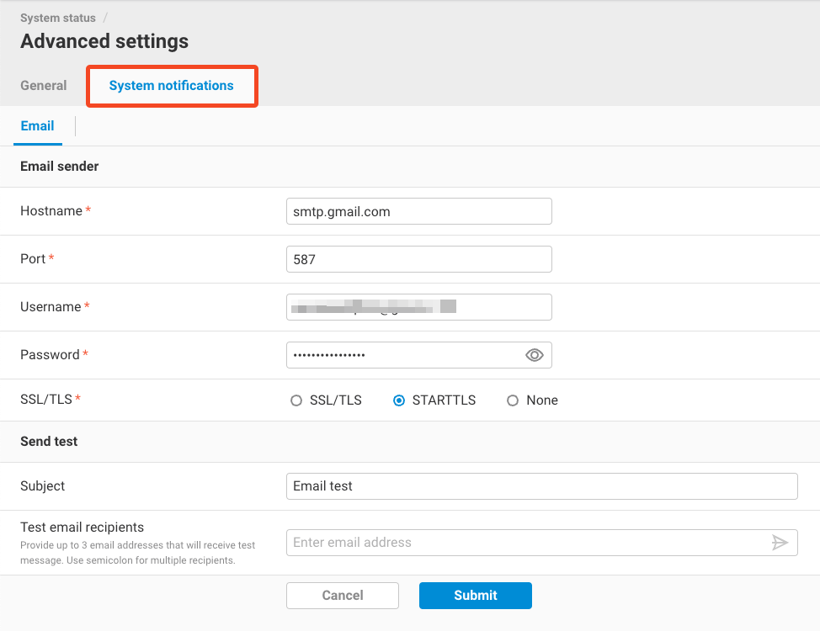Choose the STARTTLS encryption radio button
This screenshot has height=631, width=820.
399,400
